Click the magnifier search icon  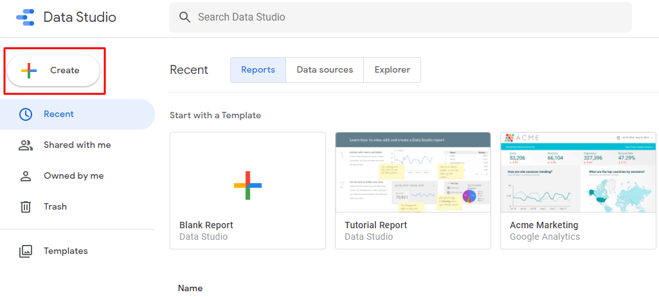[185, 17]
